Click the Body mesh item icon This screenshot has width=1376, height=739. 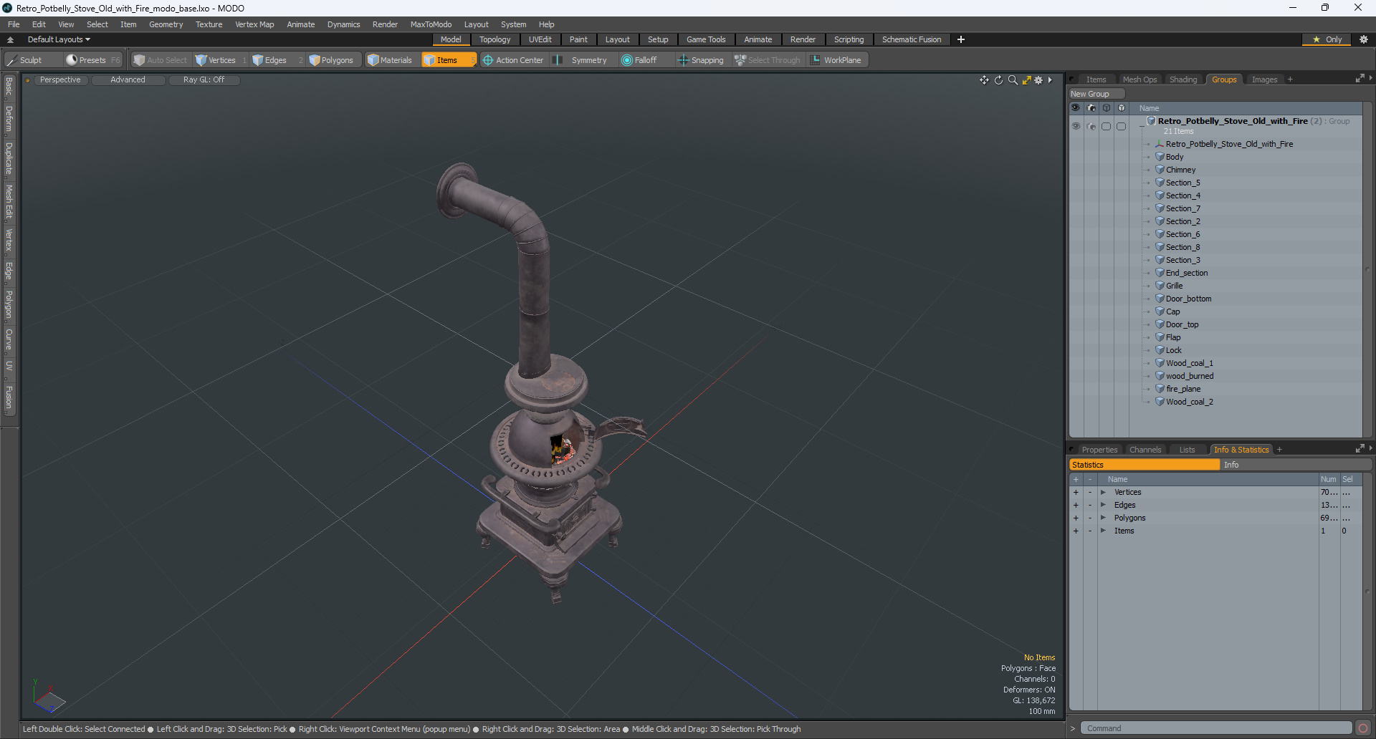[1160, 157]
